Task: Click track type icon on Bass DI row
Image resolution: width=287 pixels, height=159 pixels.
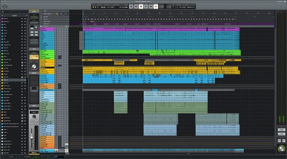Action: click(22, 19)
